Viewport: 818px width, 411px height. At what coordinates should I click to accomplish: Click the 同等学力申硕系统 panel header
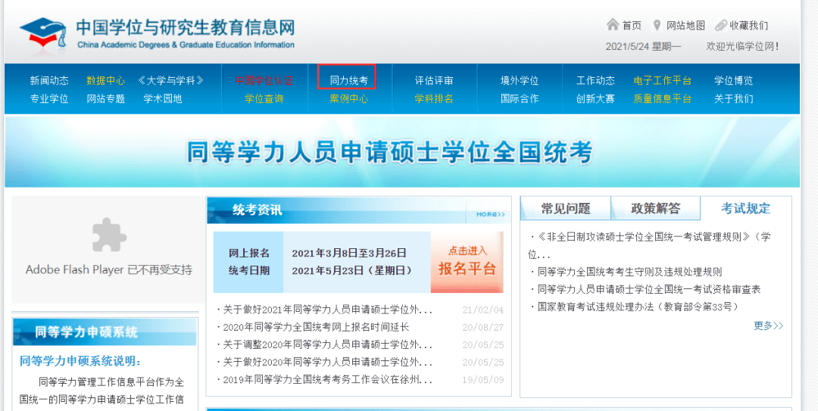coord(105,332)
